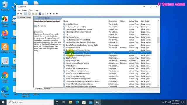This screenshot has height=105, width=187.
Task: Click the gear icon beside Hyper-V Remote Desktop Virtualization Service
Action: [64, 81]
